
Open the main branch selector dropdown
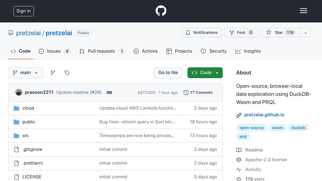(x=26, y=73)
